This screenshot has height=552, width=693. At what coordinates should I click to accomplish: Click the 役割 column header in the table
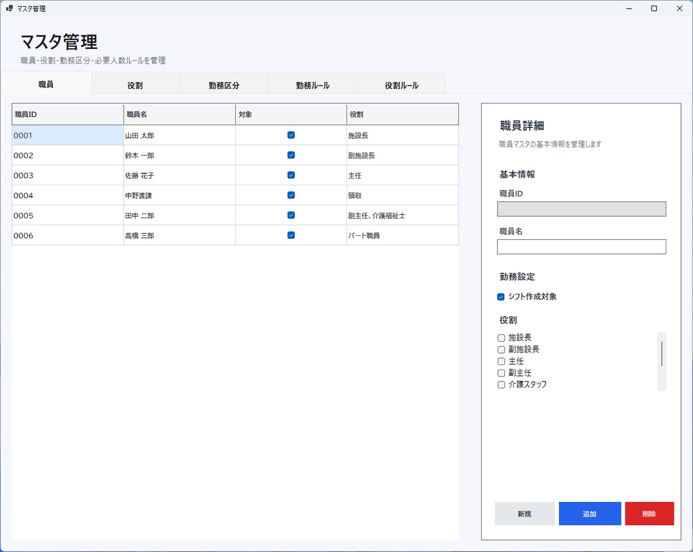click(403, 114)
